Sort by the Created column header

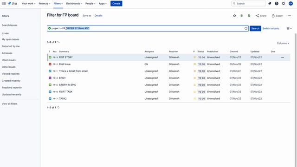(234, 51)
